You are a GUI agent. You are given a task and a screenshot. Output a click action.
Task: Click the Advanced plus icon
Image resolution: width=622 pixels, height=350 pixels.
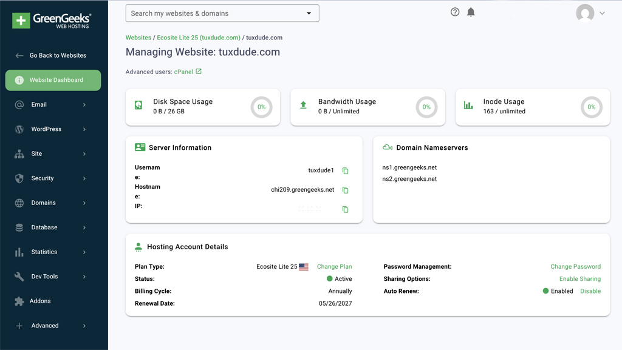pos(19,326)
